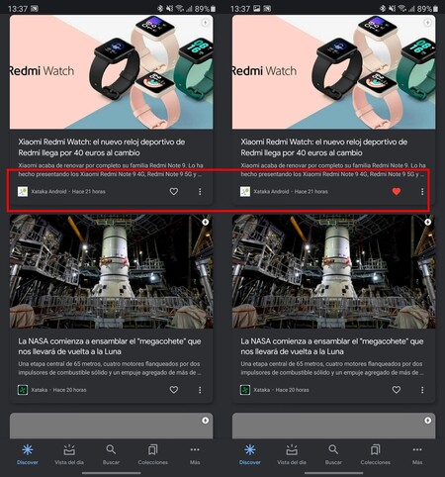This screenshot has width=445, height=477.
Task: Open Discover tab in right phone
Action: coord(250,454)
